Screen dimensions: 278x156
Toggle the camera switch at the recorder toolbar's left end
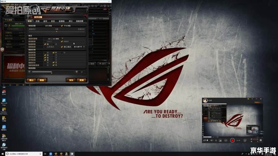tap(206, 141)
